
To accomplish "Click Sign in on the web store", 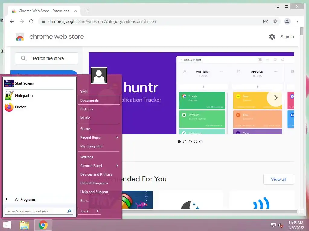I will pyautogui.click(x=287, y=37).
